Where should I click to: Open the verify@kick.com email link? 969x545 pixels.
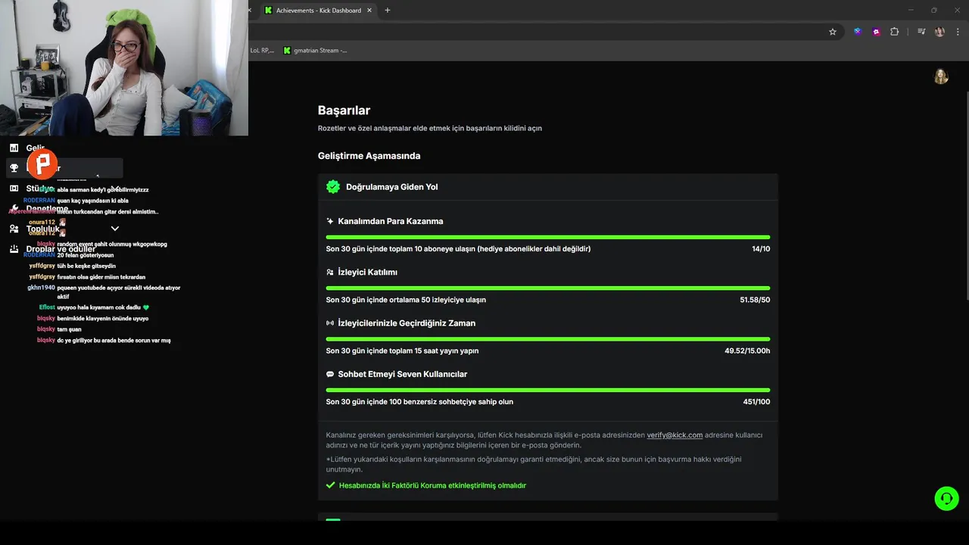[x=675, y=435]
